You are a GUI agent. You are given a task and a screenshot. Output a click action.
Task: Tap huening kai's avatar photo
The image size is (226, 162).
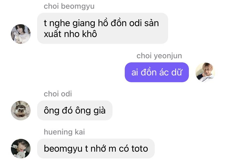21,148
